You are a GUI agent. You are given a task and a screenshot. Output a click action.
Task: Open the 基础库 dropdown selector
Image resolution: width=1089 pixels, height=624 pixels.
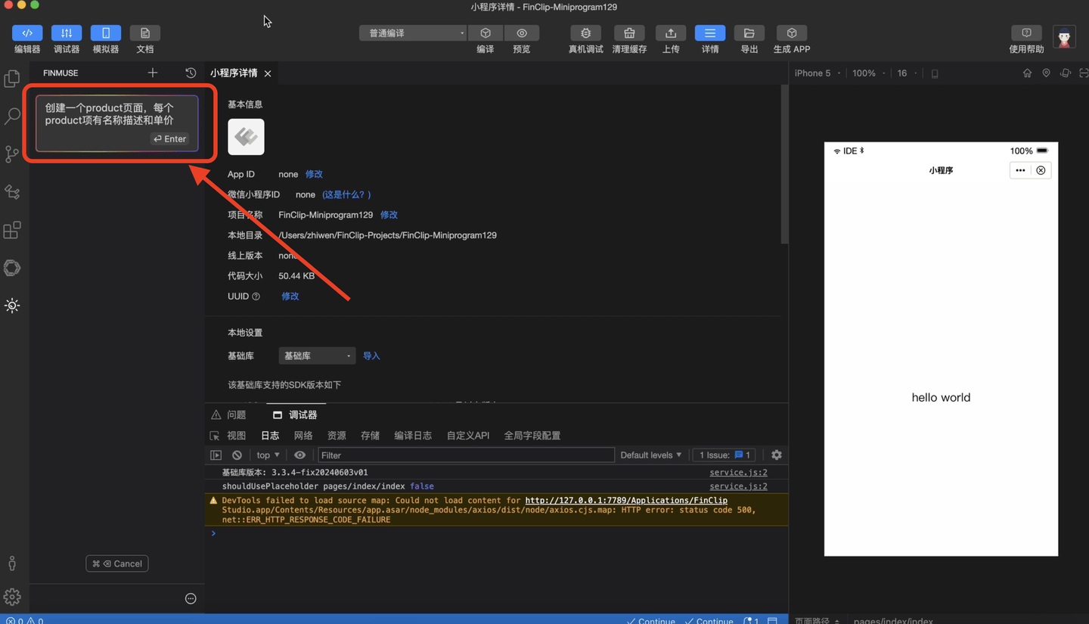coord(316,355)
